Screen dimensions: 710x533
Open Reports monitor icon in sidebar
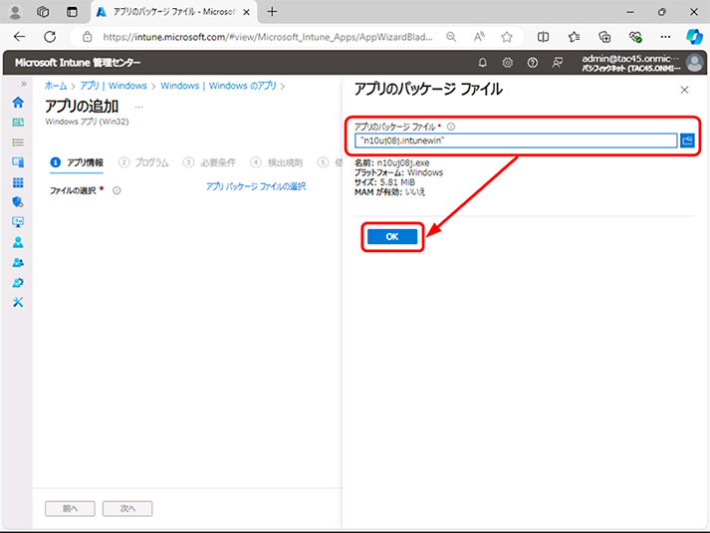point(18,222)
